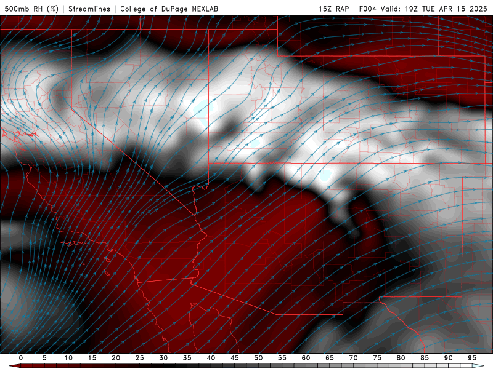
Task: Select the "50" humidity scale label
Action: (258, 358)
